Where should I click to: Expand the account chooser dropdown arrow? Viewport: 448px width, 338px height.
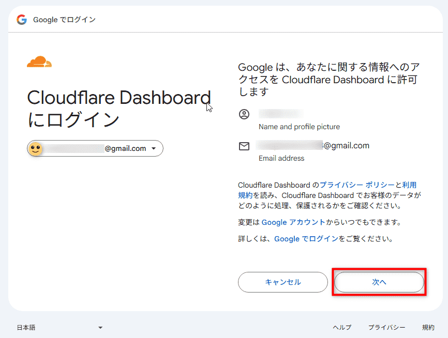tap(154, 149)
